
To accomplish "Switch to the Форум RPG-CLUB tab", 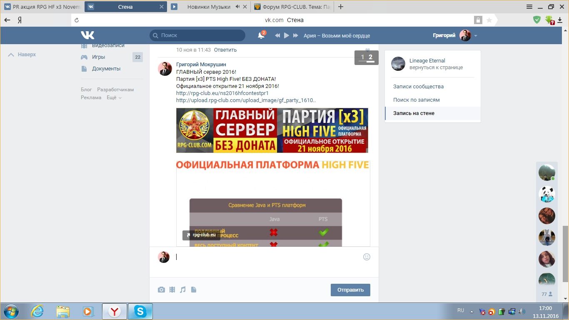I will 292,7.
